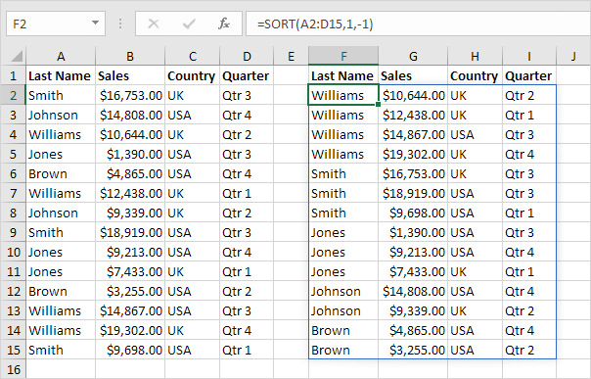
Task: Click the fill handle on cell F2
Action: 378,104
